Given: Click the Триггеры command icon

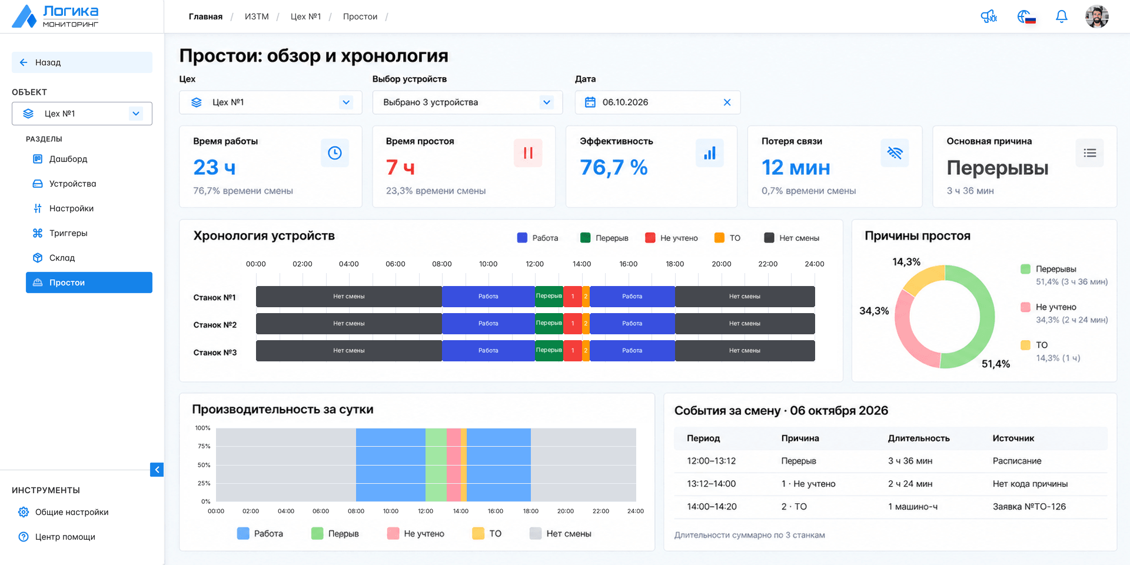Looking at the screenshot, I should 38,233.
